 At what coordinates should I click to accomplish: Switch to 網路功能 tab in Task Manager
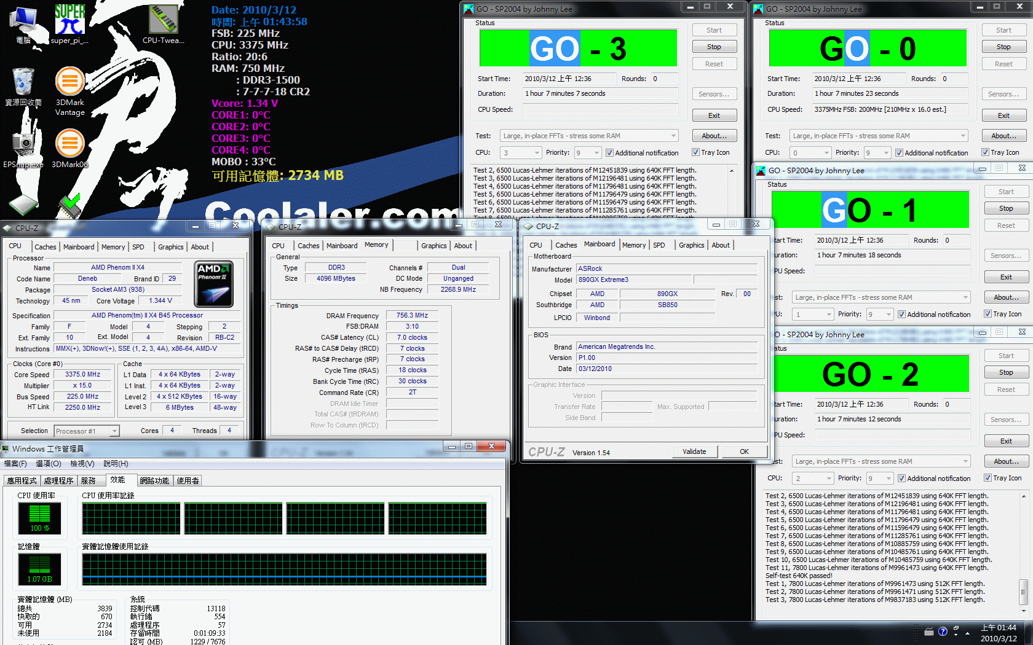point(154,481)
